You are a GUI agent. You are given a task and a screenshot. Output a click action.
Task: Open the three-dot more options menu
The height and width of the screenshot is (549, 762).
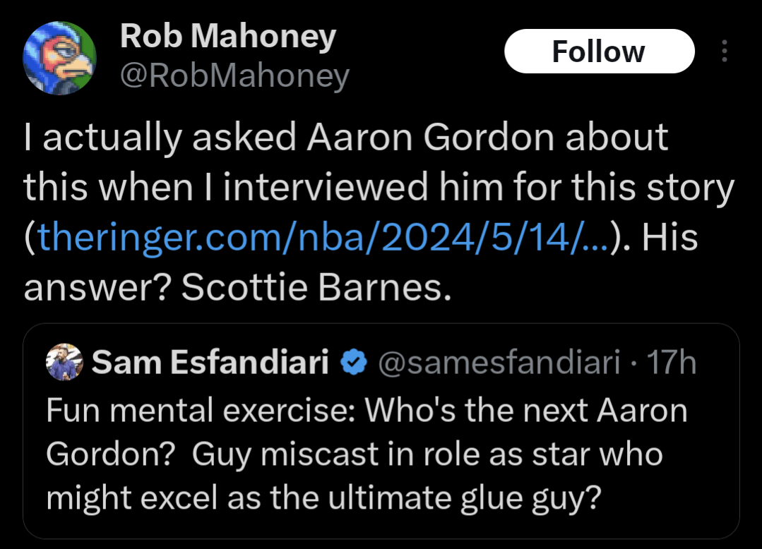click(724, 52)
